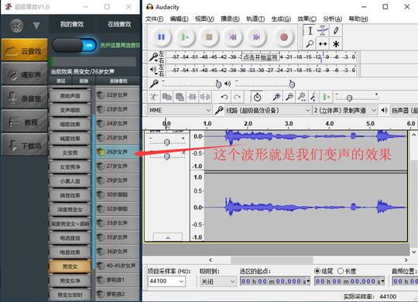Collapse the track with up-arrow button
Screen dimensions: 418x302
click(168, 237)
